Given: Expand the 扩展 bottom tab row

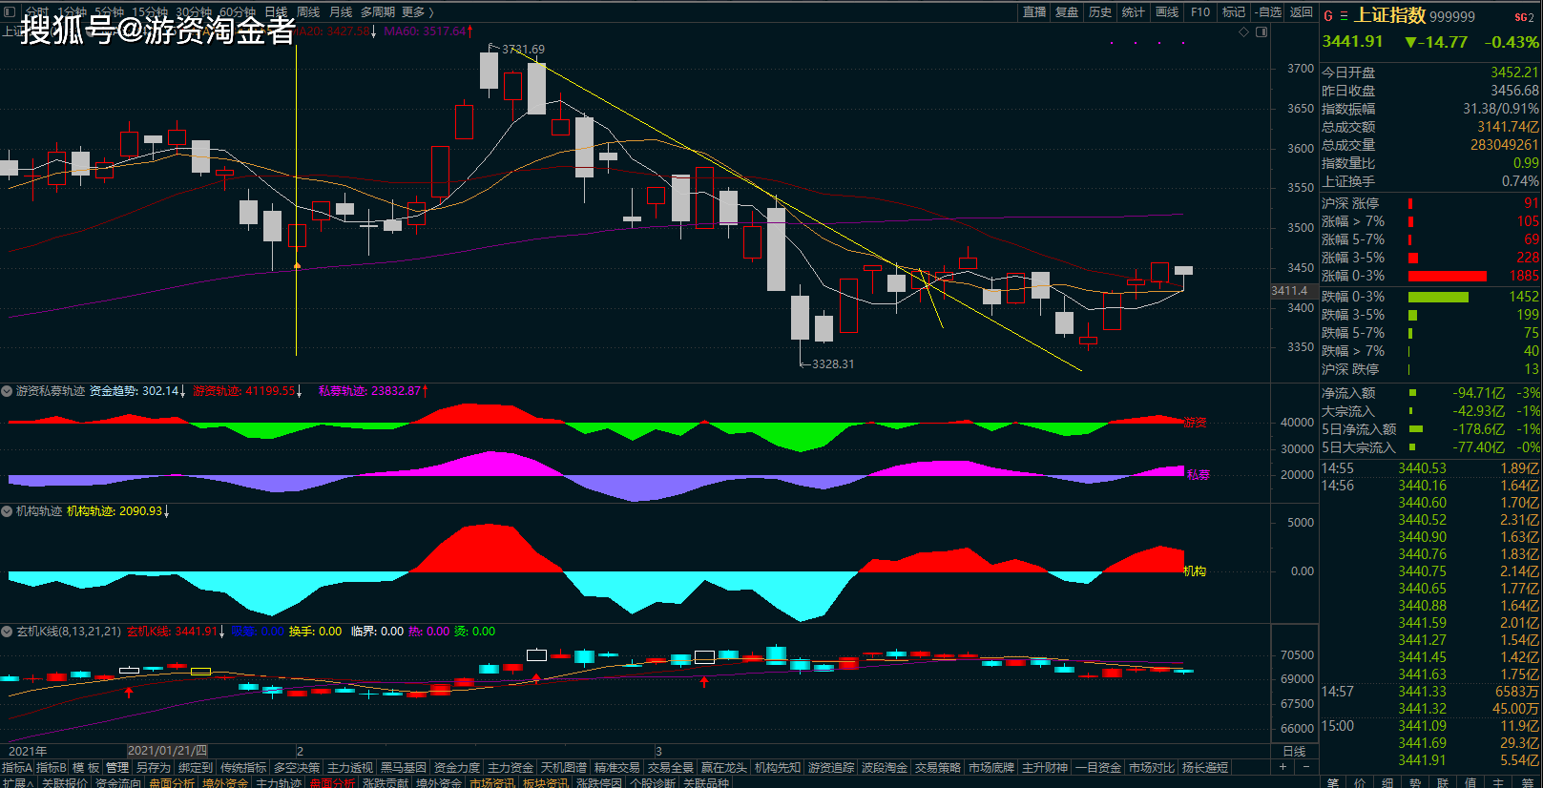Looking at the screenshot, I should (16, 782).
